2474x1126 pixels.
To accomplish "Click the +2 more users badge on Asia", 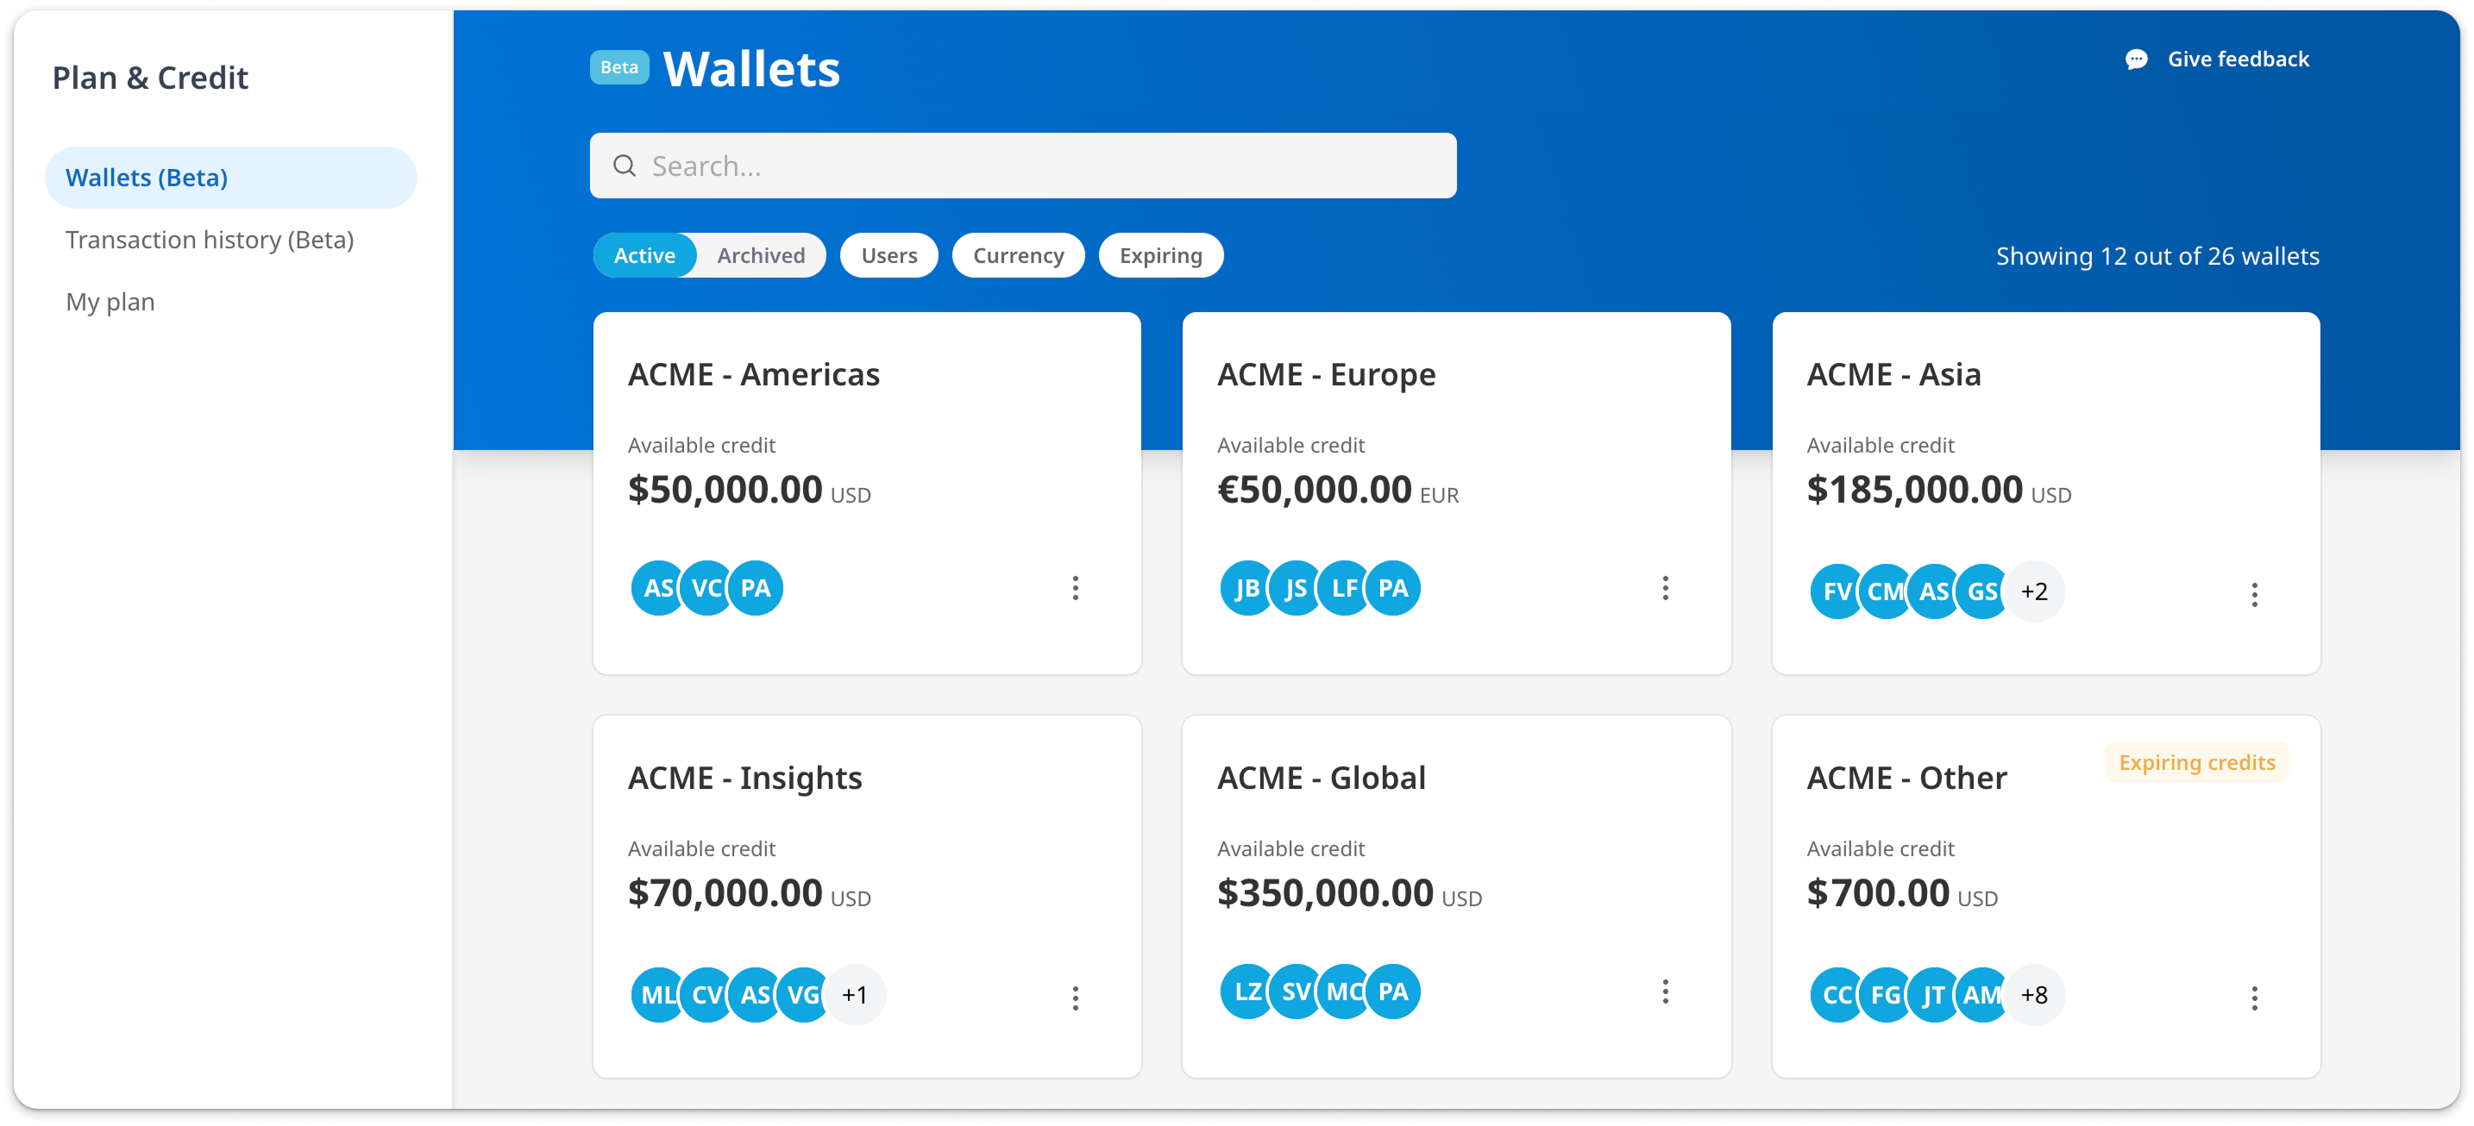I will pos(2034,591).
